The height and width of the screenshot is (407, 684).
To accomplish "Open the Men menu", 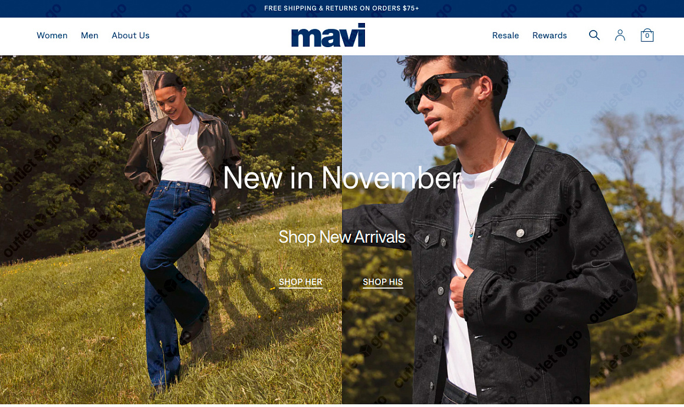I will click(x=90, y=36).
